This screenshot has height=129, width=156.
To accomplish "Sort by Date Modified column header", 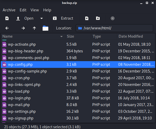I will (136, 36).
